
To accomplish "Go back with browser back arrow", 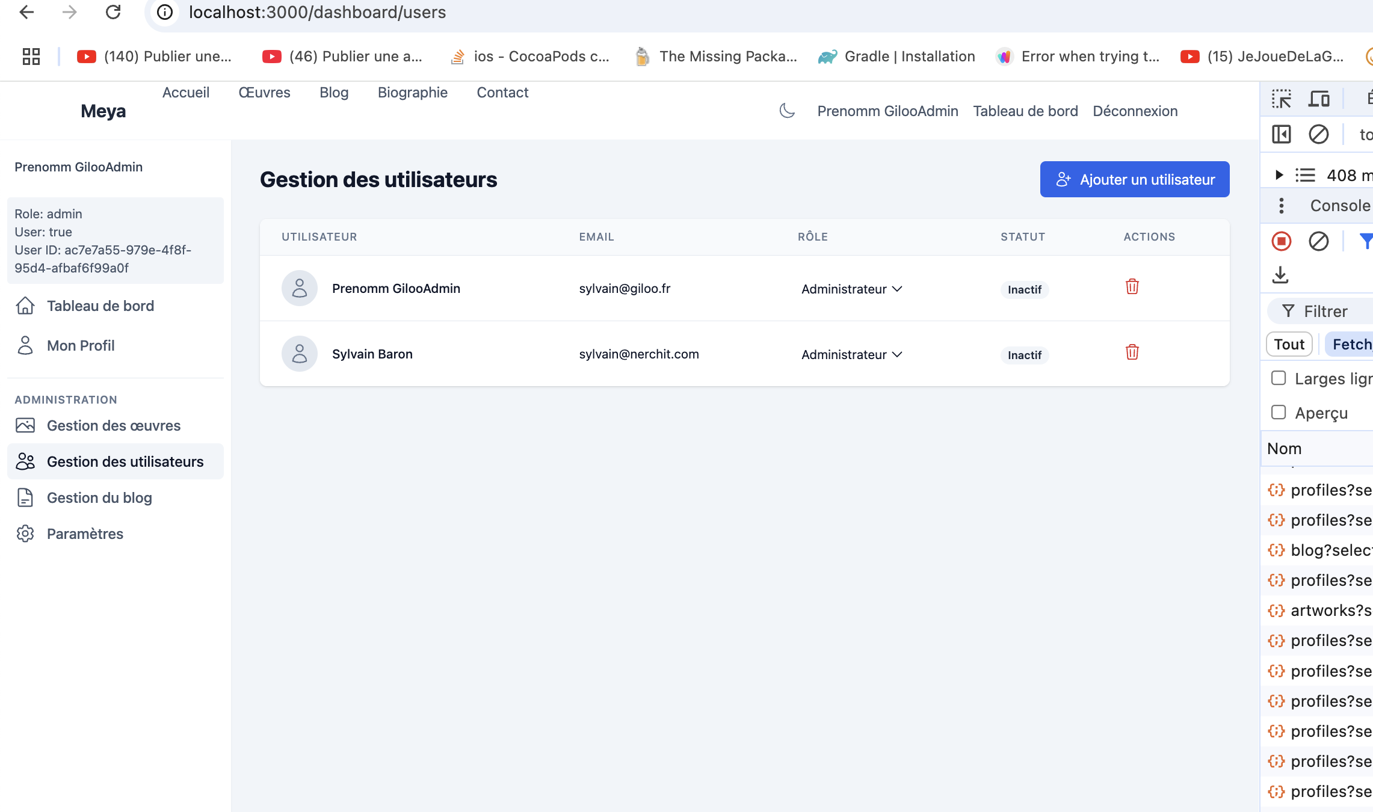I will pyautogui.click(x=26, y=12).
